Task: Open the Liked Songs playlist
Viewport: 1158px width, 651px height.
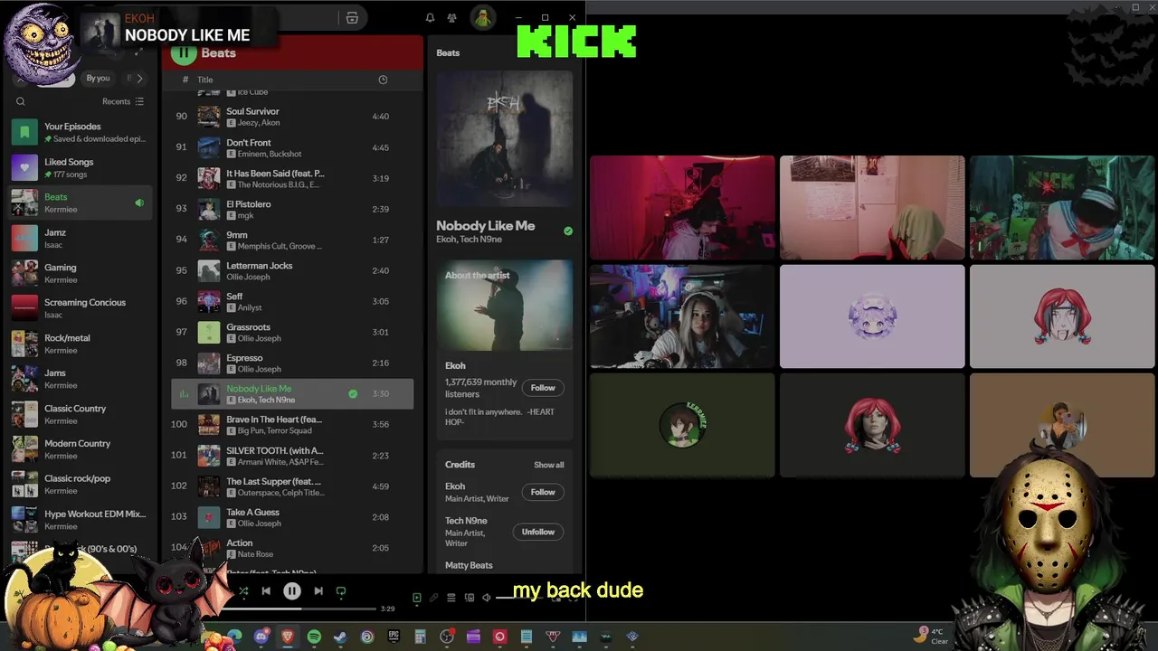Action: pos(81,167)
